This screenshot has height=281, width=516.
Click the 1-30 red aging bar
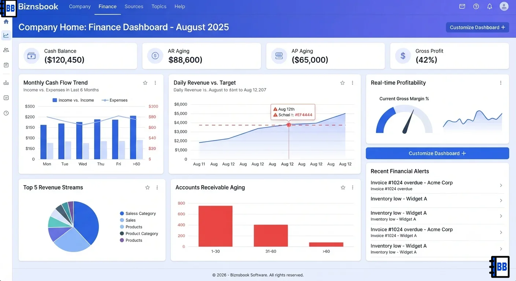click(x=215, y=226)
